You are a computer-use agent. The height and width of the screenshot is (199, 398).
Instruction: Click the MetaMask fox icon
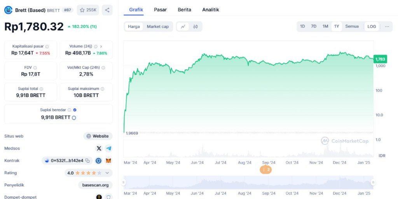tap(108, 160)
